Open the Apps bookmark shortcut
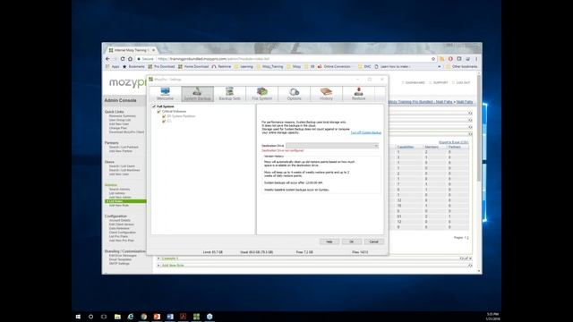 point(113,67)
